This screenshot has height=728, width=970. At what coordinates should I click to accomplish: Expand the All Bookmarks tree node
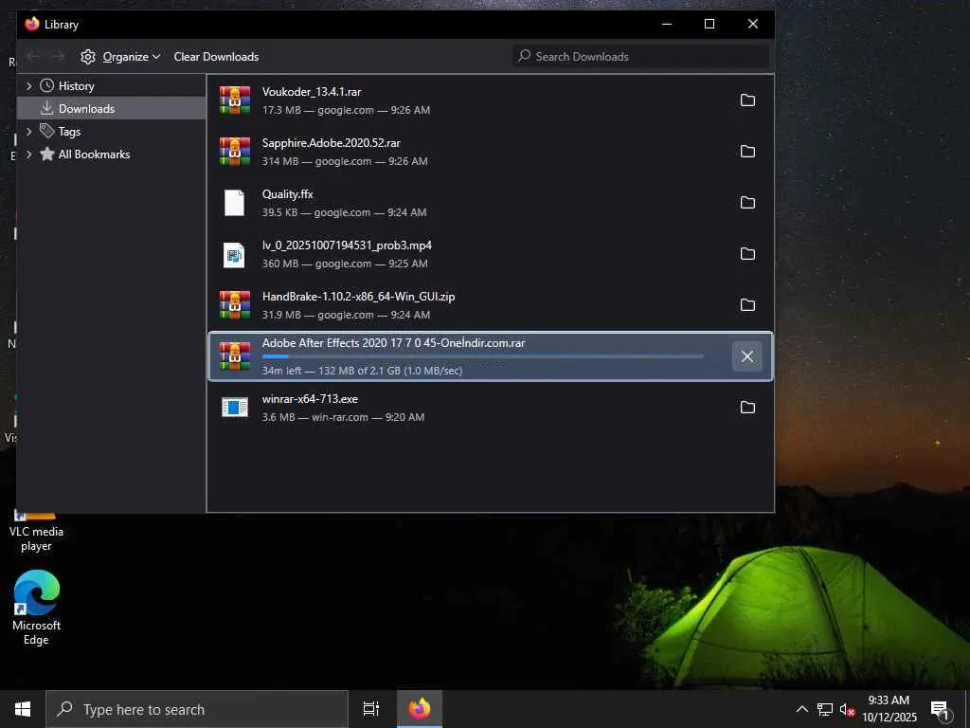pyautogui.click(x=28, y=155)
